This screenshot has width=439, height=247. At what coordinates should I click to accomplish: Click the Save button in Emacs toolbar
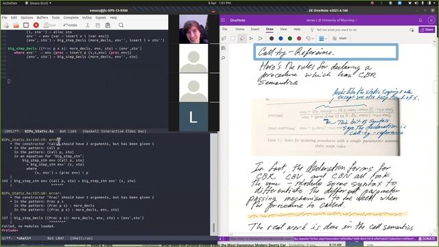(x=50, y=25)
